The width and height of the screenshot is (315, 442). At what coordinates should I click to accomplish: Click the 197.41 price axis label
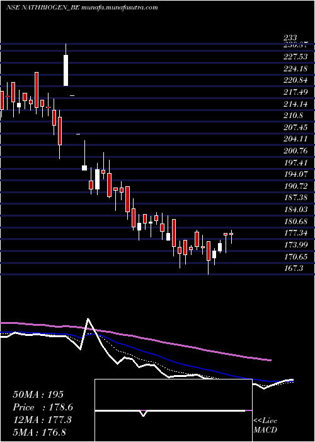[295, 163]
